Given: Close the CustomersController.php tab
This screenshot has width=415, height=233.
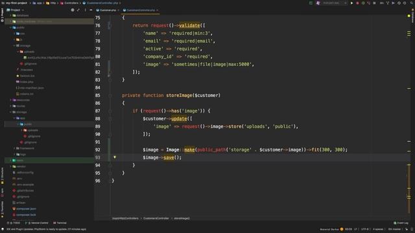Looking at the screenshot, I should (157, 10).
